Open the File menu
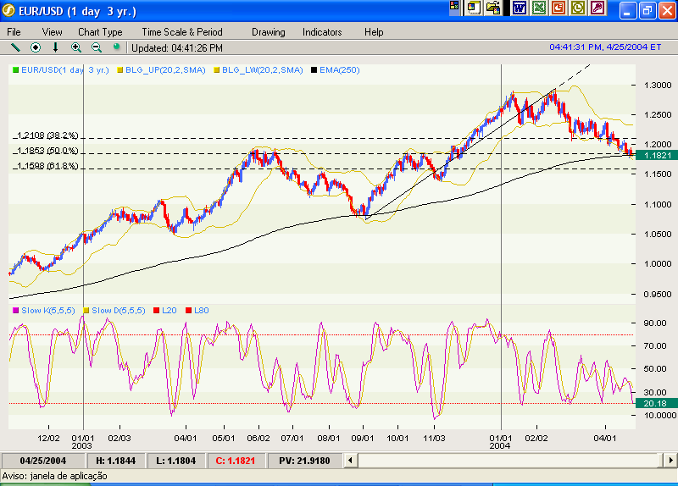678x486 pixels. click(x=14, y=32)
